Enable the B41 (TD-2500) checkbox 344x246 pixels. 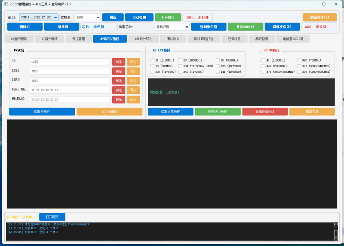click(218, 72)
